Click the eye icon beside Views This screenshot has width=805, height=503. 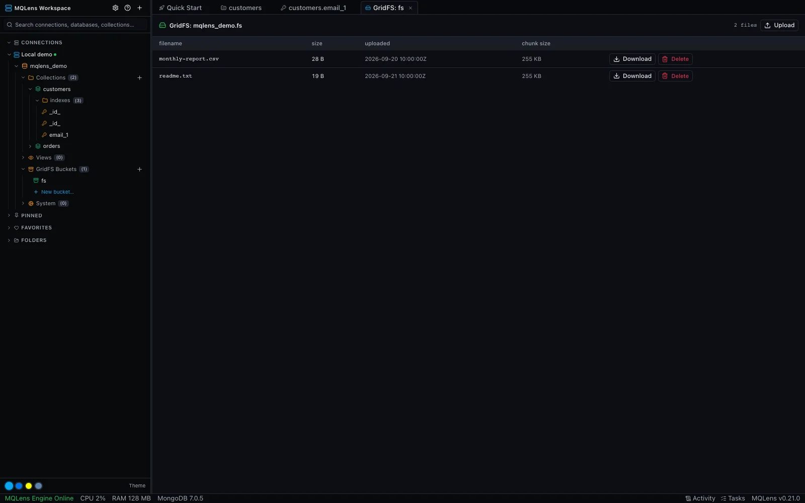(x=31, y=158)
